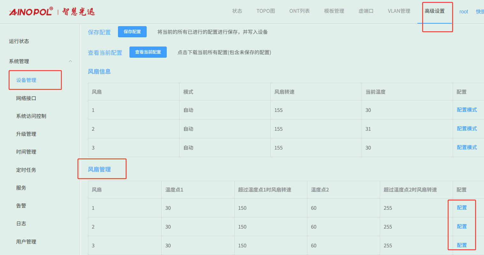Open the 状态 tab
Image resolution: width=484 pixels, height=255 pixels.
[237, 11]
